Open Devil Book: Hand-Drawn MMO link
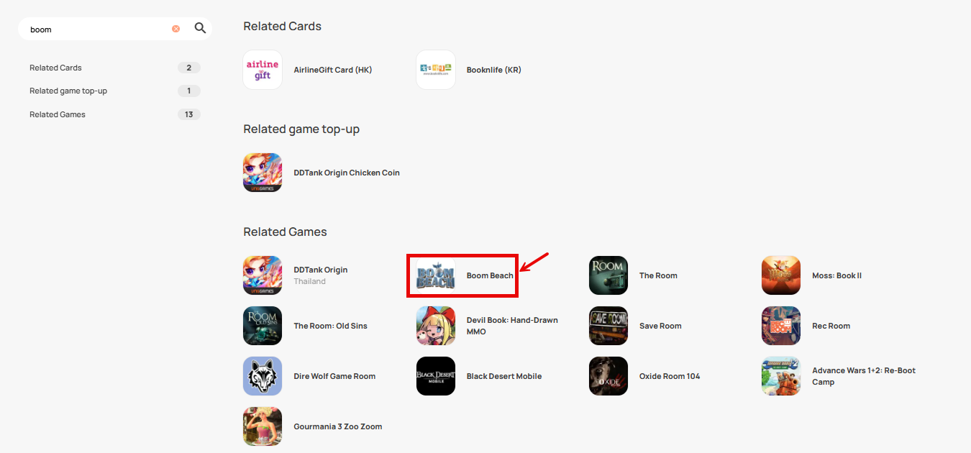 click(x=512, y=326)
